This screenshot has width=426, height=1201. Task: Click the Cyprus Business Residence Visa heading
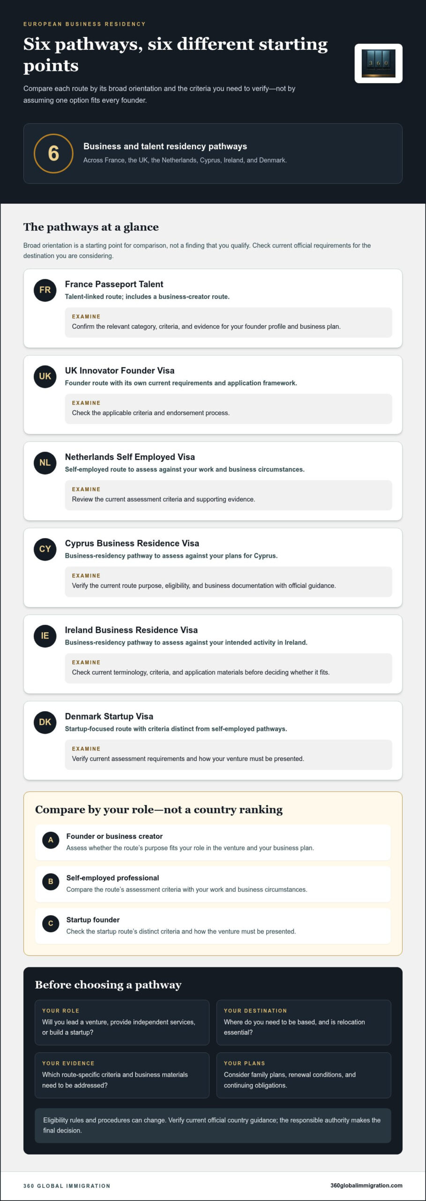132,543
